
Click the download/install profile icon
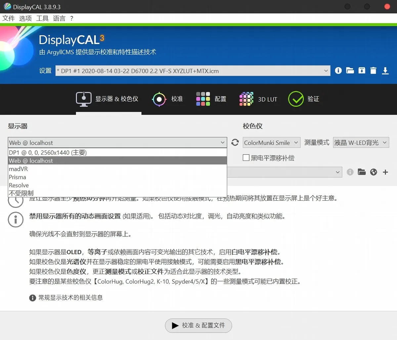tap(385, 71)
